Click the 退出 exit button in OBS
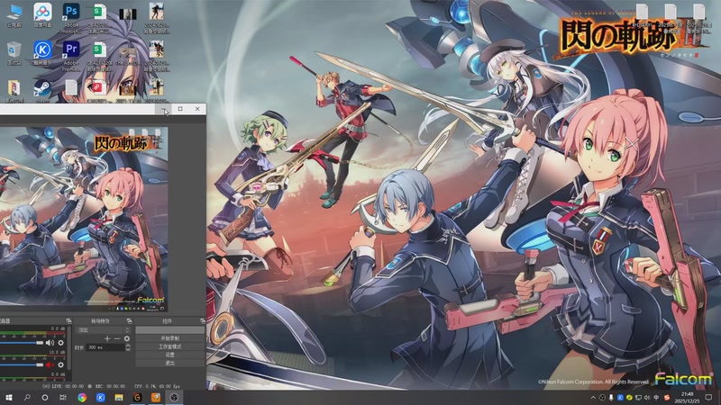The image size is (721, 405). (x=169, y=364)
